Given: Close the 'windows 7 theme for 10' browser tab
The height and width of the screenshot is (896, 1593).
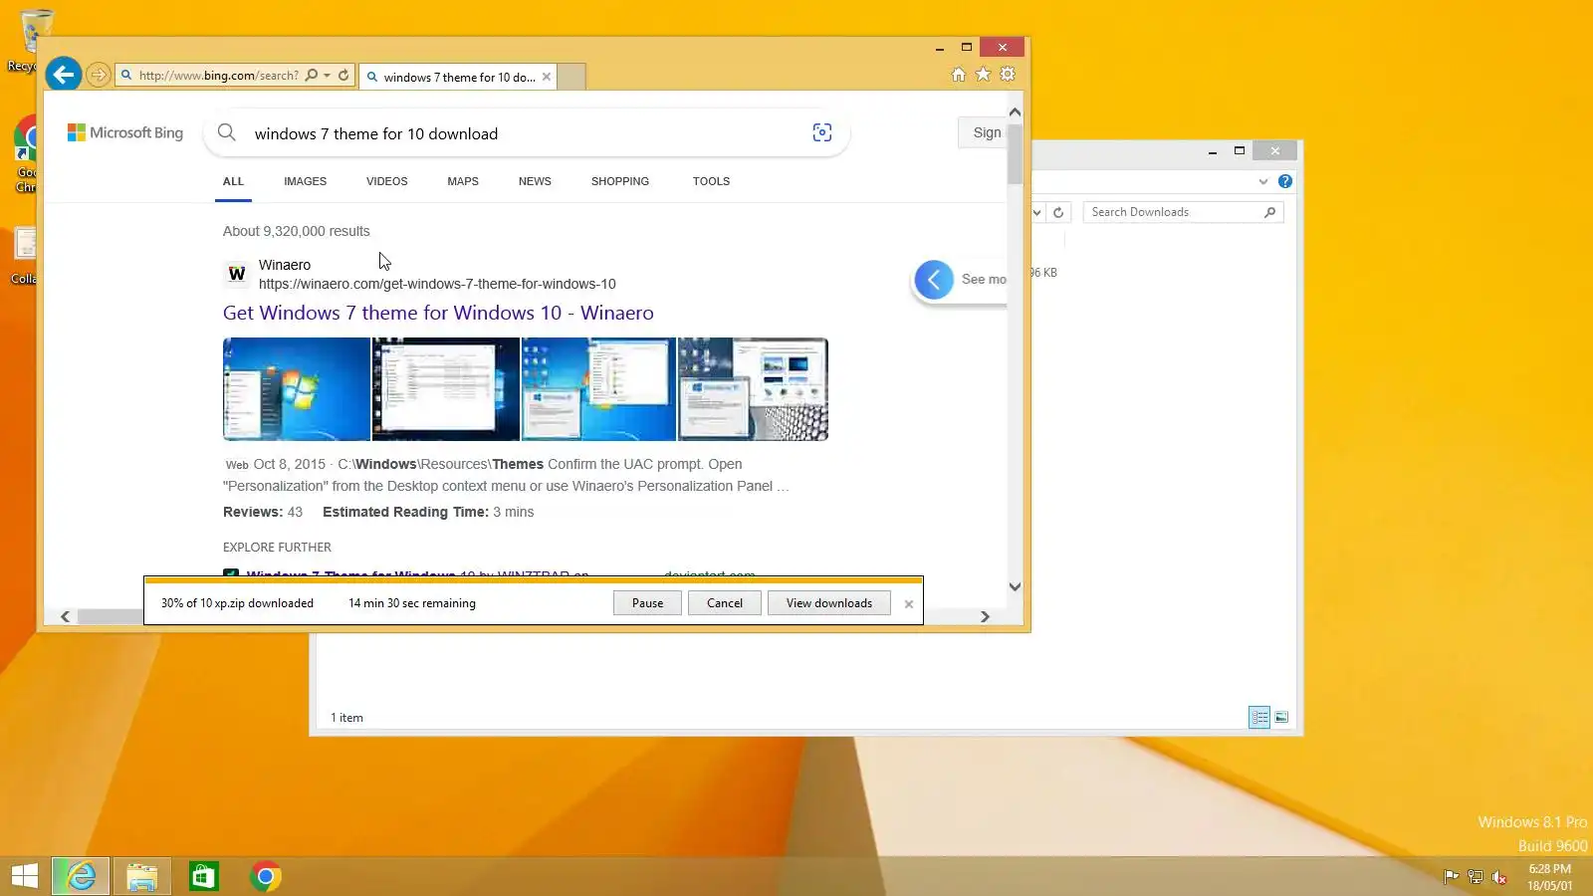Looking at the screenshot, I should click(x=547, y=77).
